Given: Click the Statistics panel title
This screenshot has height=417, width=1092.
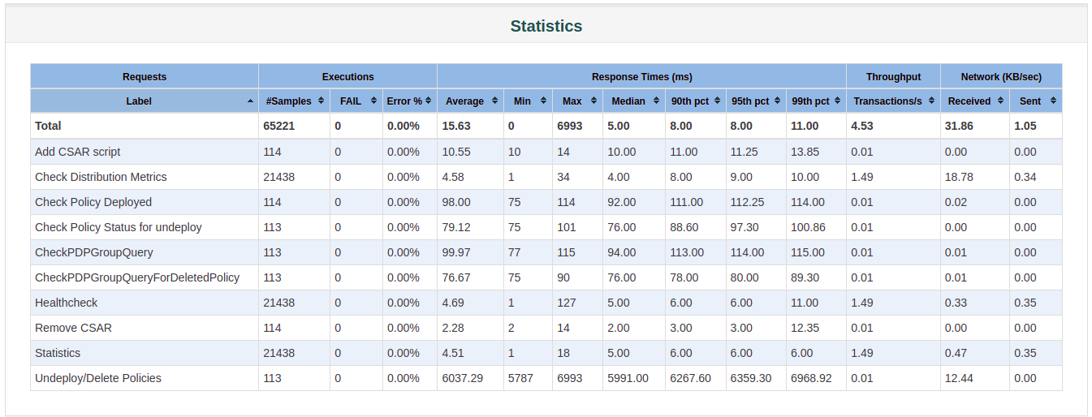Looking at the screenshot, I should [x=546, y=26].
